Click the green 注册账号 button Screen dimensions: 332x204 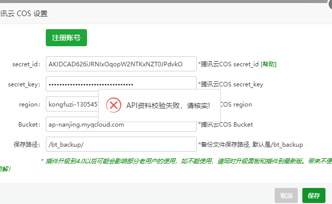(x=66, y=38)
